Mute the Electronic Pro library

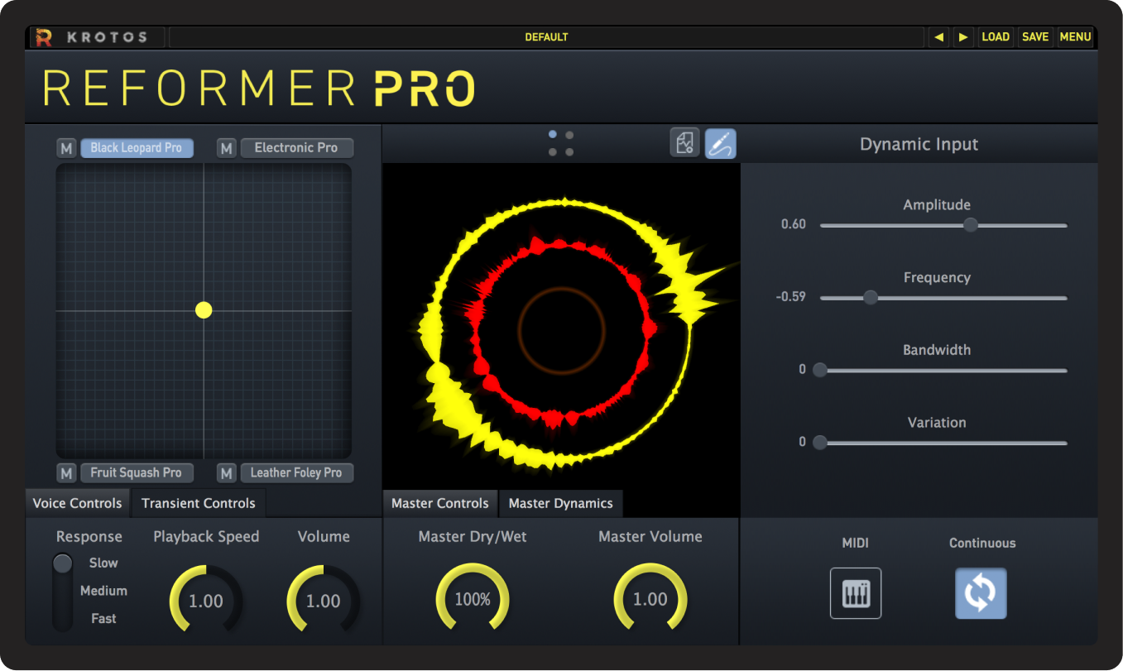[x=227, y=148]
